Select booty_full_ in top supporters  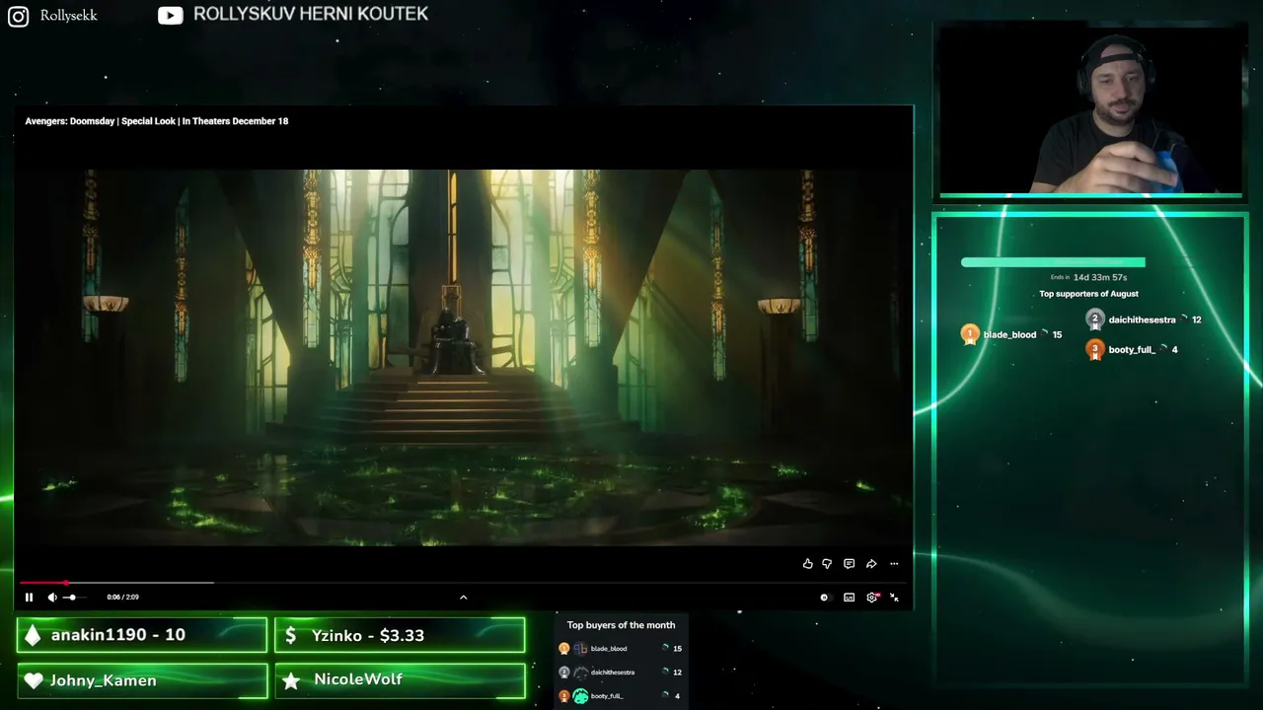(x=1132, y=350)
